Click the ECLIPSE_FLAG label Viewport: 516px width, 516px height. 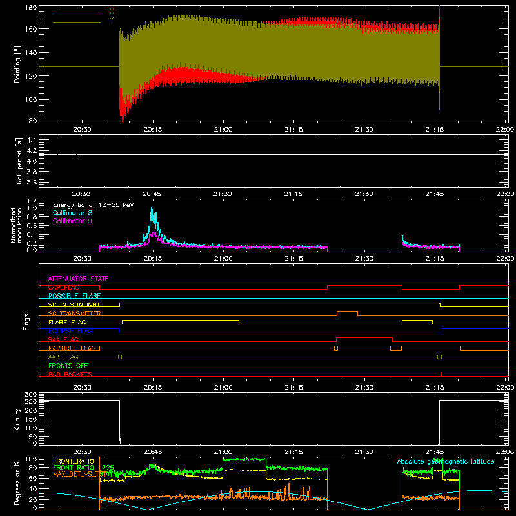pos(70,331)
